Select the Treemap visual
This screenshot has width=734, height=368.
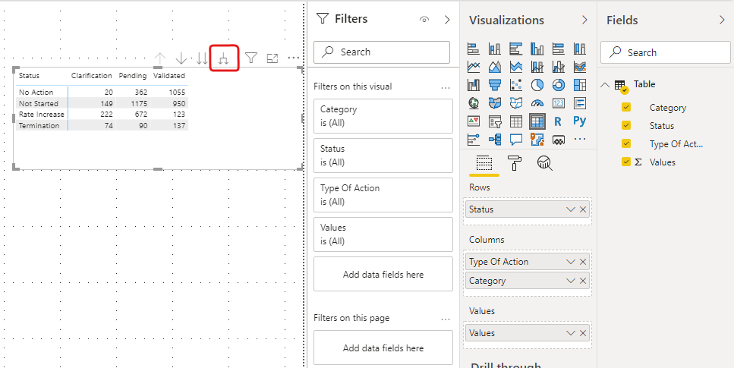[579, 85]
